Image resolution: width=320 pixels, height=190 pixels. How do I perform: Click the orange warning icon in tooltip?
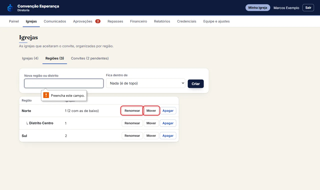[46, 95]
